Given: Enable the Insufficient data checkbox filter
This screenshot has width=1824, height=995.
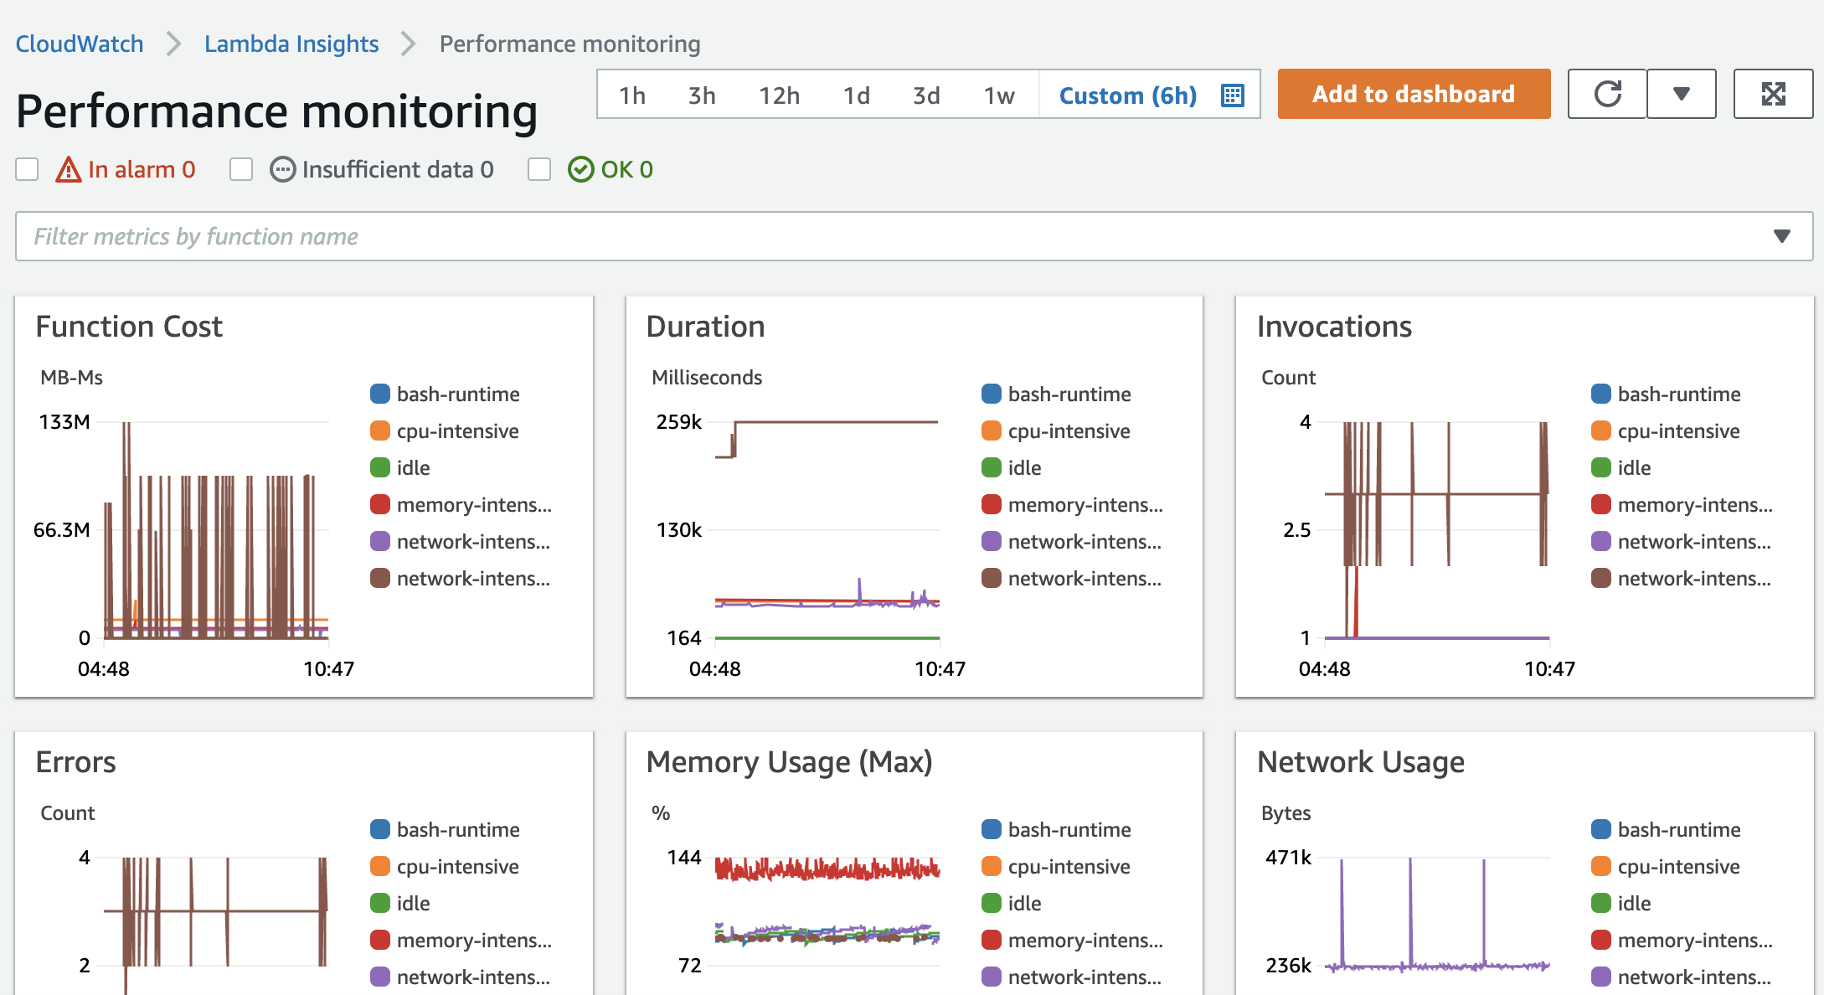Looking at the screenshot, I should point(241,169).
